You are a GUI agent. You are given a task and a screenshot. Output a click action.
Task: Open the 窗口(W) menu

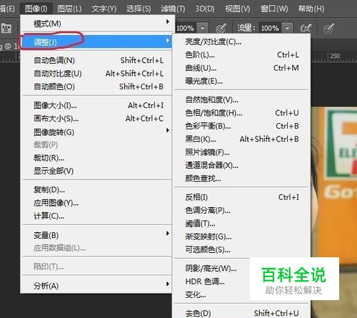click(274, 9)
